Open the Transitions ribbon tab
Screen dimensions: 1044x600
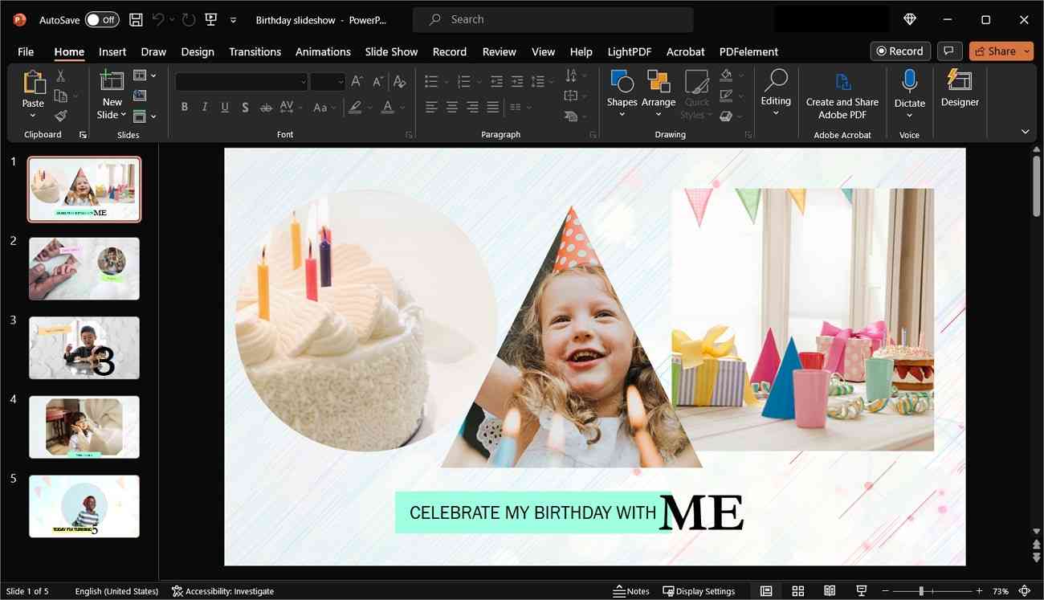[x=254, y=51]
